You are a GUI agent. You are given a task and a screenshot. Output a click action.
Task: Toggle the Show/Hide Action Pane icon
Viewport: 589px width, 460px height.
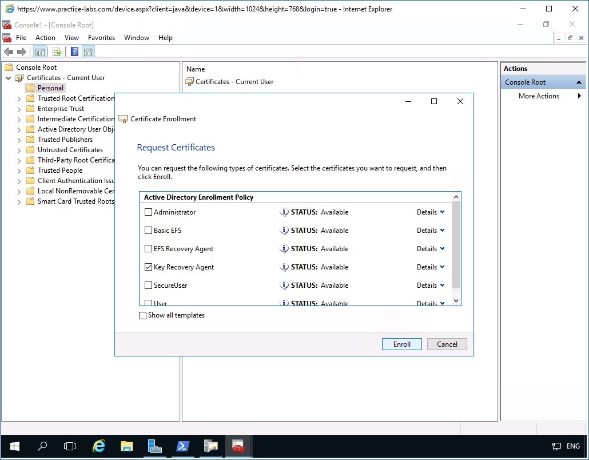[89, 51]
